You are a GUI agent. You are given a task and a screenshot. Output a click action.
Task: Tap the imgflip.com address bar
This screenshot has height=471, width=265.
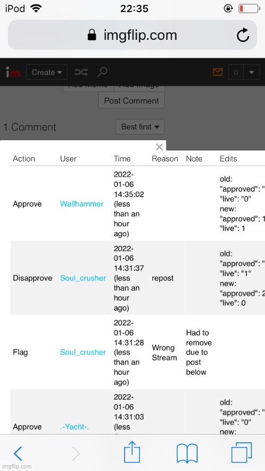132,35
